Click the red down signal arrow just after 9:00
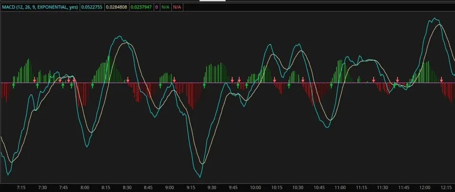The width and height of the screenshot is (455, 192). (x=174, y=80)
